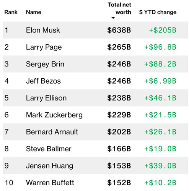
Task: Open Jeff Bezos entry
Action: 43,81
